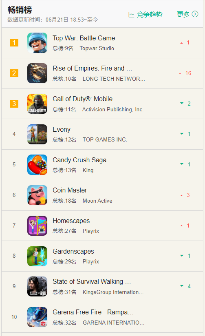Open State of Survival app icon

click(37, 287)
